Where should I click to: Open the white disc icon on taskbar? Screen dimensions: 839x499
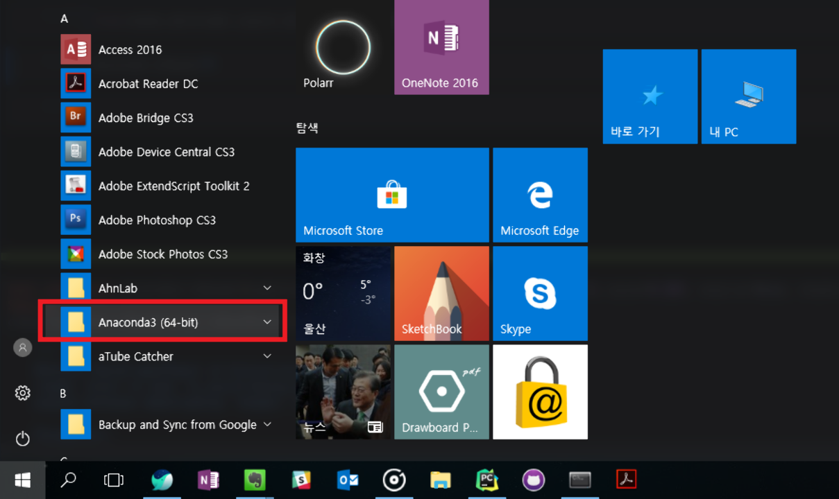pos(394,480)
